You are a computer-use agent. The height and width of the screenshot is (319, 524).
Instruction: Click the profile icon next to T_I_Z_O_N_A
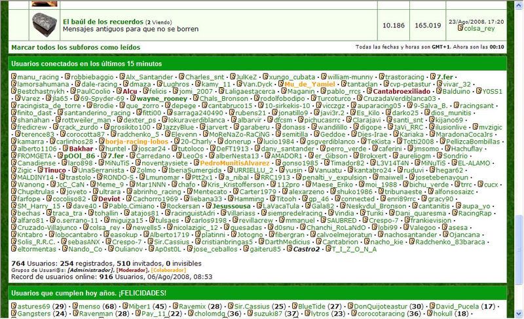(328, 249)
